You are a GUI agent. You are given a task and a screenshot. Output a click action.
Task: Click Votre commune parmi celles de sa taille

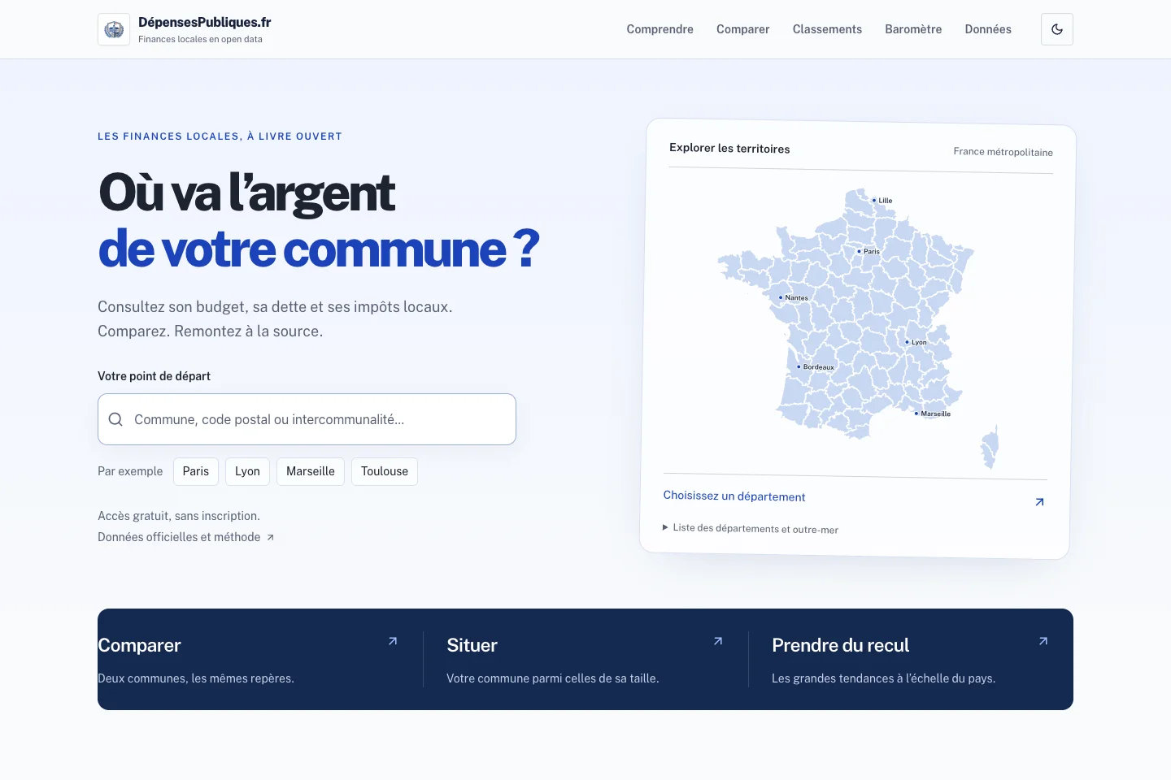point(553,678)
